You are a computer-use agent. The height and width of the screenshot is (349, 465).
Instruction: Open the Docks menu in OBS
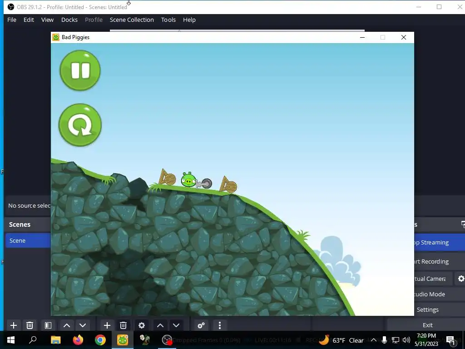click(69, 20)
